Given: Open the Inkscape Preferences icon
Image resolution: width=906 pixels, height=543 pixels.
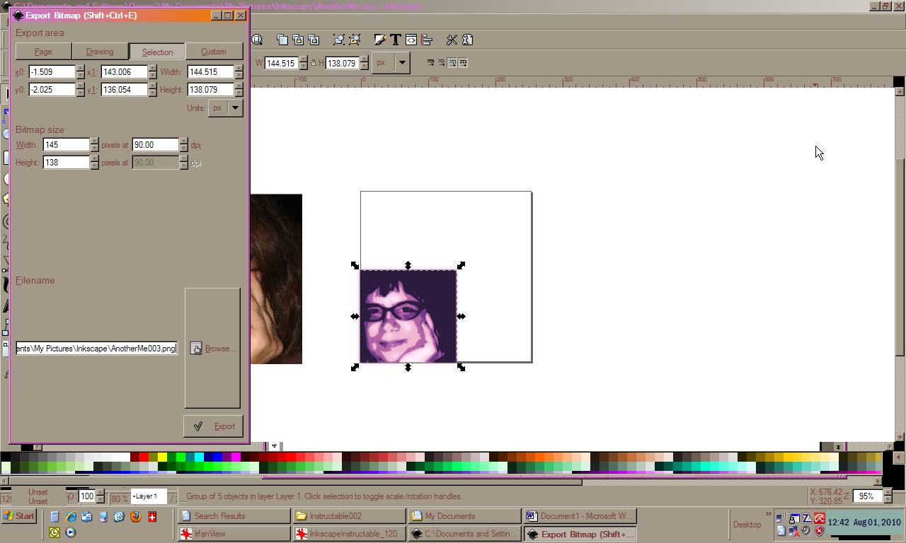Looking at the screenshot, I should point(452,40).
